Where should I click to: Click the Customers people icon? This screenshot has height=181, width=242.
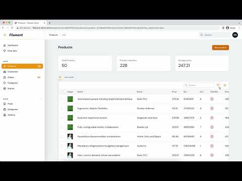click(x=5, y=72)
